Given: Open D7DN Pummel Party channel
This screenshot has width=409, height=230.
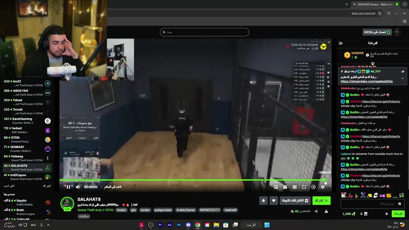Looking at the screenshot, I should 27,140.
